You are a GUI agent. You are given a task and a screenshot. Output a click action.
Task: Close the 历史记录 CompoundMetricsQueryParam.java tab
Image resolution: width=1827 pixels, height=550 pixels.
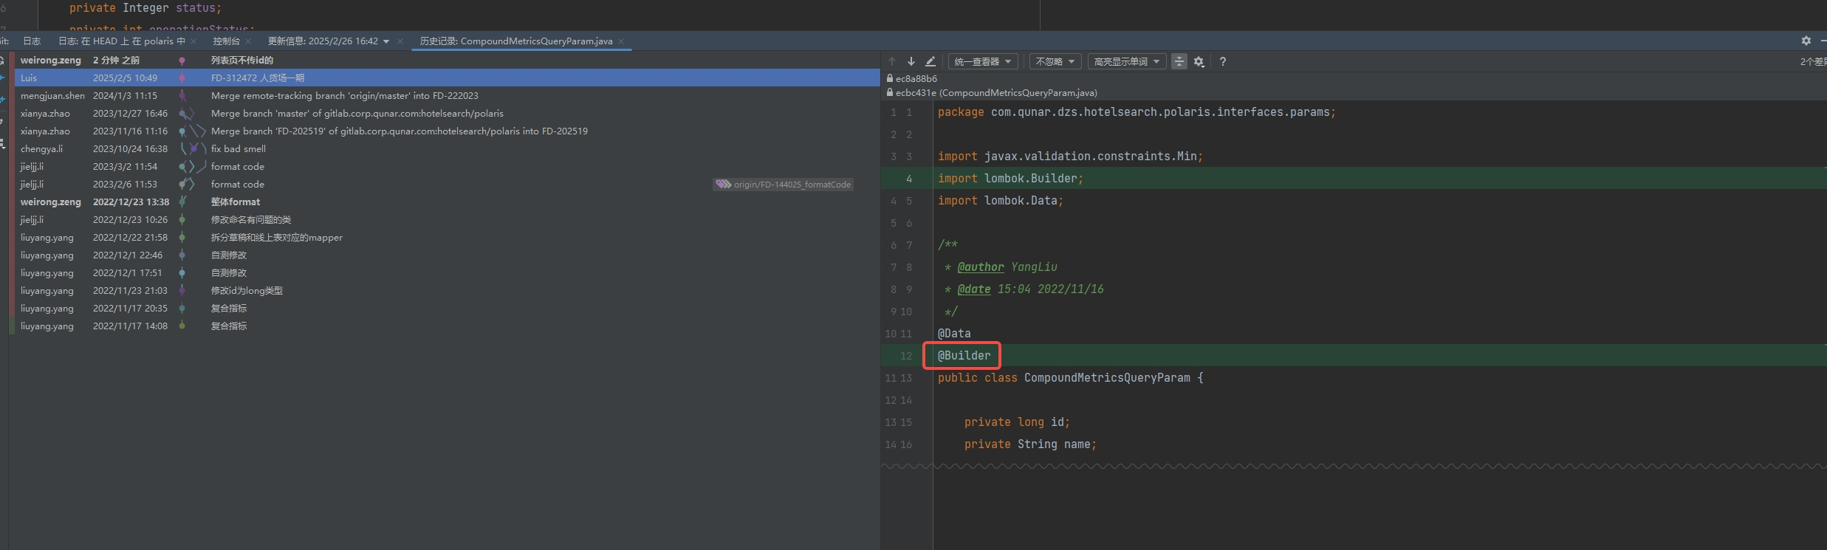click(621, 41)
